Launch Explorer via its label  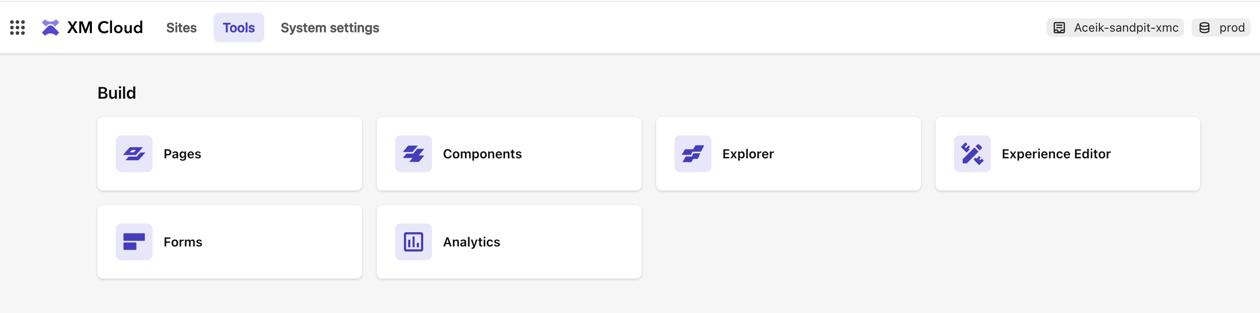coord(748,154)
